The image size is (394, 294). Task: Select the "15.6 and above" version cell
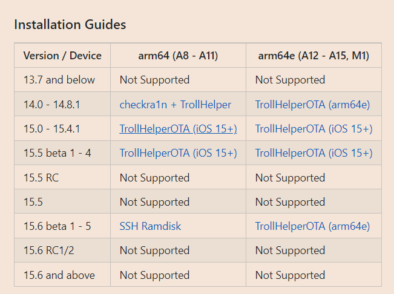(x=59, y=275)
